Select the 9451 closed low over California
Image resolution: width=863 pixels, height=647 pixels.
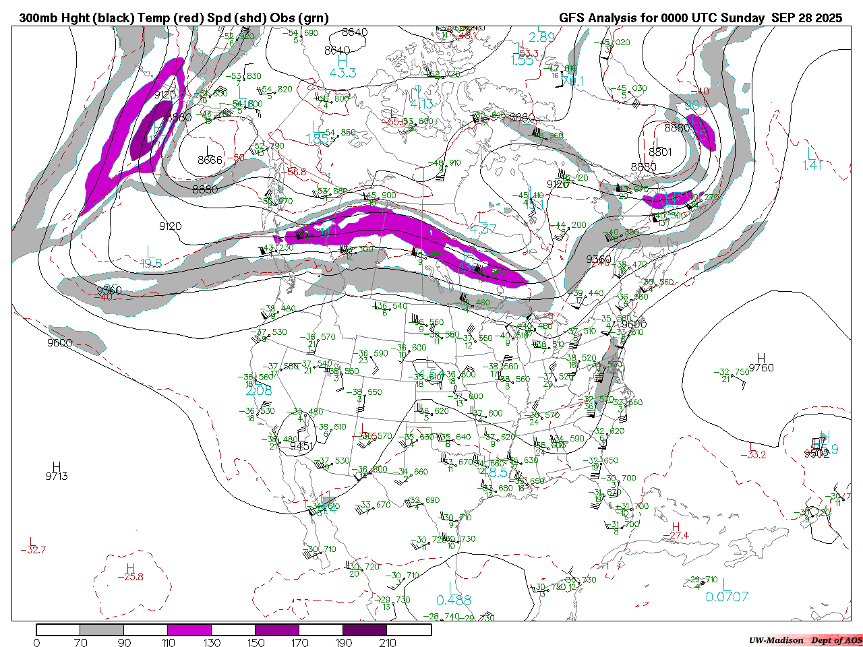302,445
